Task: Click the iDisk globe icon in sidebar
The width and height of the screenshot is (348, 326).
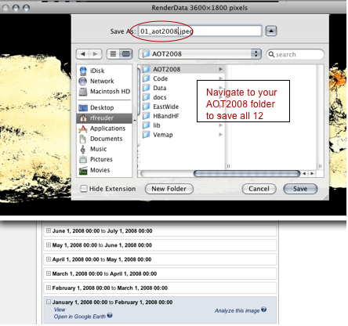Action: (x=83, y=71)
